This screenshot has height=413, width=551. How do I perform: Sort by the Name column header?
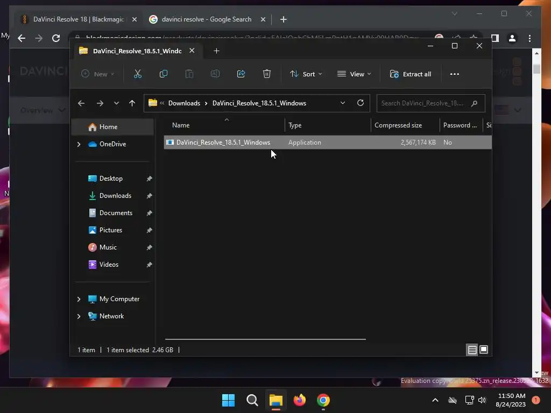click(x=224, y=125)
